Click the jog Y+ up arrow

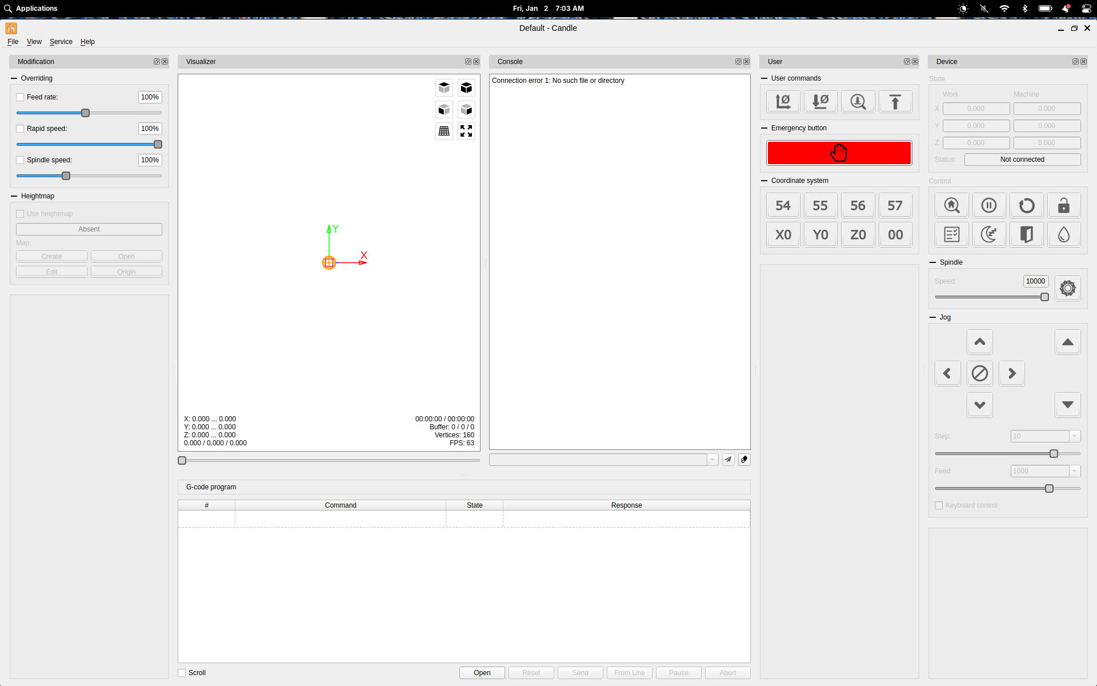point(979,342)
